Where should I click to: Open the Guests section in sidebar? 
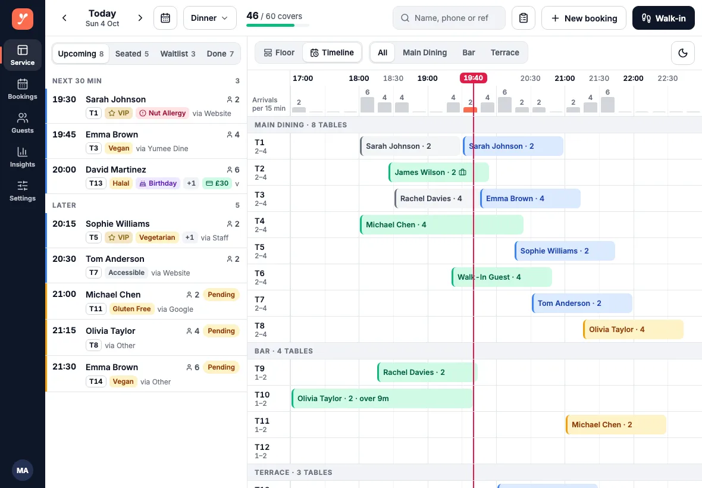[23, 123]
